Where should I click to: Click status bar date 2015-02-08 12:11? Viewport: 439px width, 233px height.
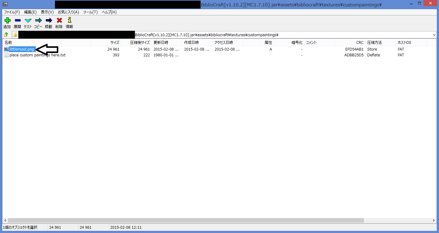click(126, 228)
